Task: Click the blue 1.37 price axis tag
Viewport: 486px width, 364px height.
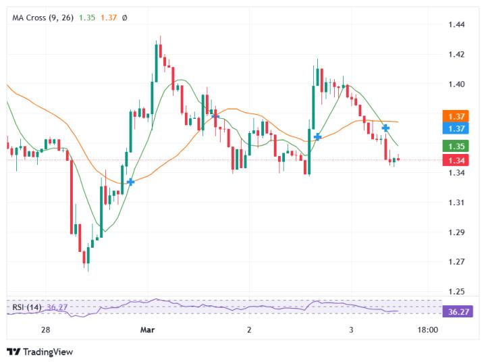Action: (x=456, y=128)
